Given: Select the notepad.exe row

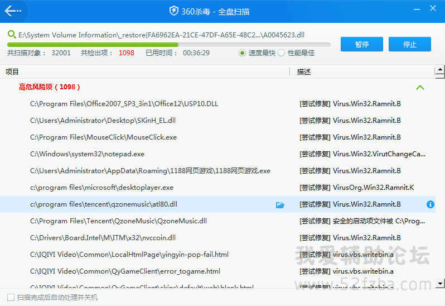Looking at the screenshot, I should tap(217, 154).
